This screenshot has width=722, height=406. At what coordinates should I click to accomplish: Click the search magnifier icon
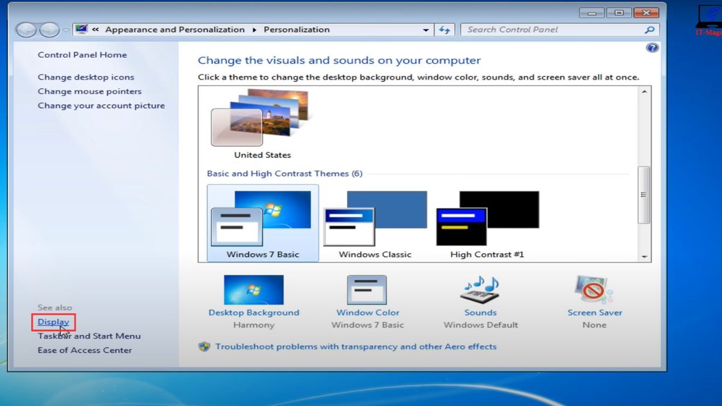tap(649, 29)
